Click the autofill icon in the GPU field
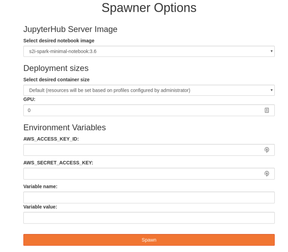Screen dimensions: 288x252 tap(267, 110)
